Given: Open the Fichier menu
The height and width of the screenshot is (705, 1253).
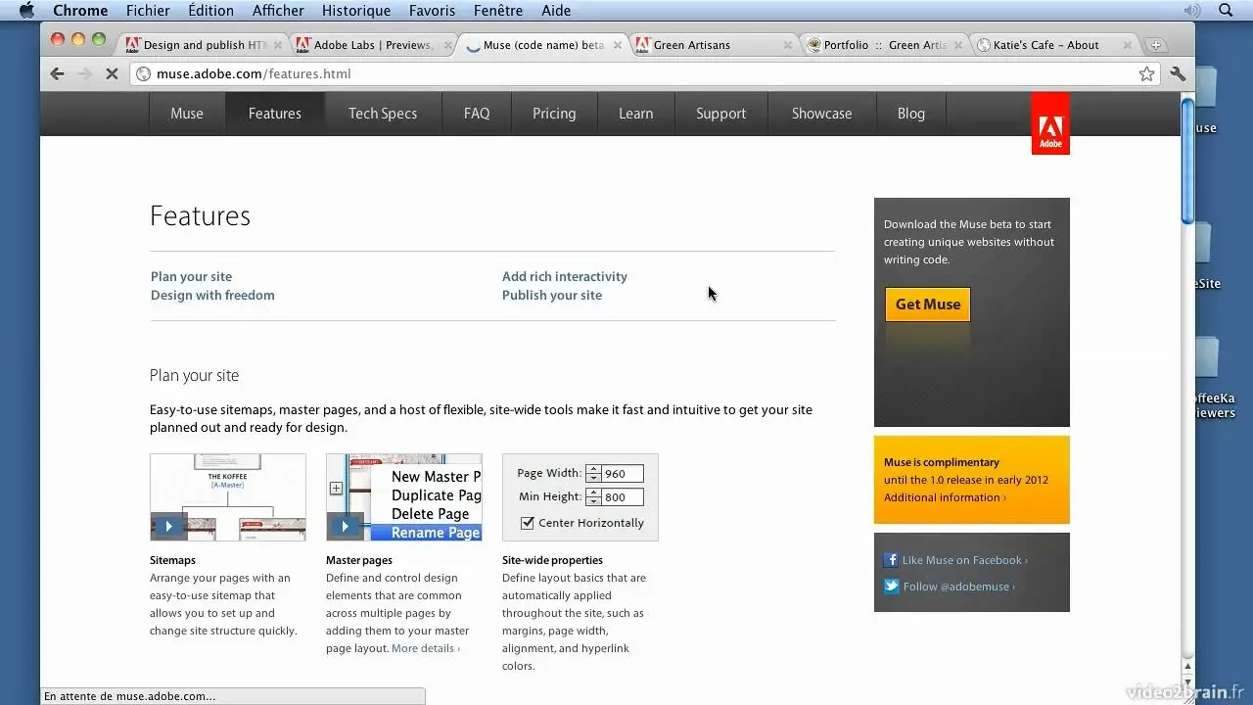Looking at the screenshot, I should 148,11.
